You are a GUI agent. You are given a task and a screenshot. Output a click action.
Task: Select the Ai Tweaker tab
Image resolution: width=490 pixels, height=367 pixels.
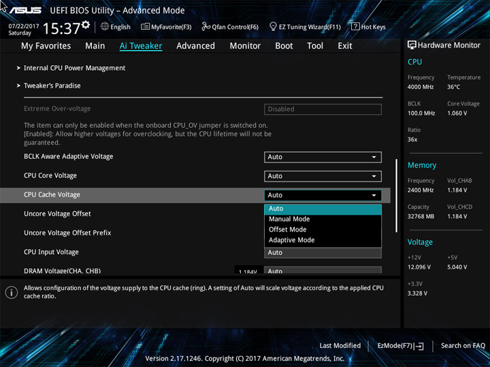coord(141,46)
